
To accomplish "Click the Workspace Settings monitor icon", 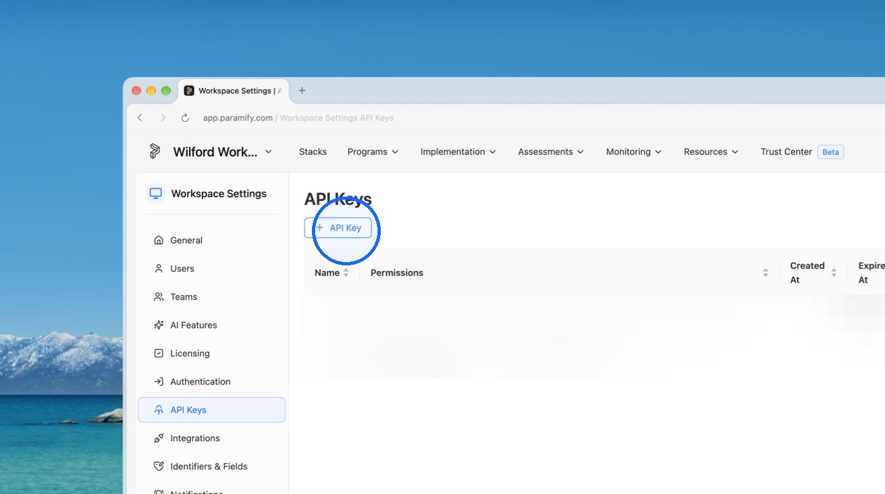I will click(155, 193).
